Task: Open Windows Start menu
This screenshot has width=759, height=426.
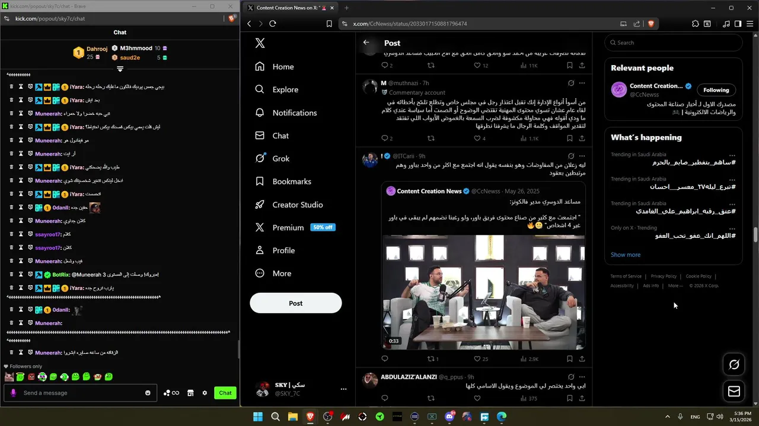Action: point(258,417)
